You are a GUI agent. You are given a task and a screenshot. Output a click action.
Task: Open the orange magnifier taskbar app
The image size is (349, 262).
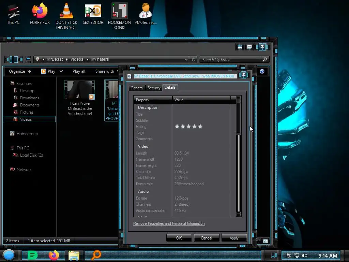[x=96, y=255]
